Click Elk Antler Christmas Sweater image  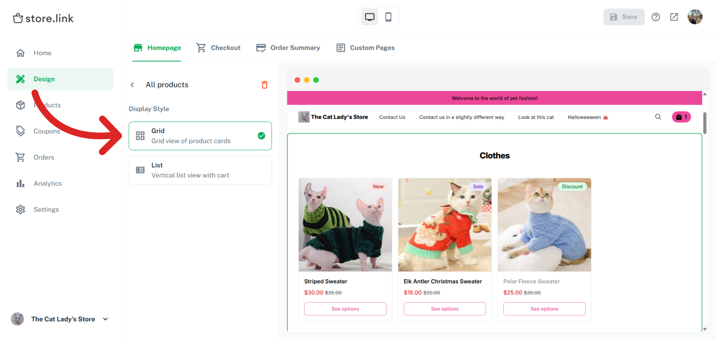(x=445, y=225)
